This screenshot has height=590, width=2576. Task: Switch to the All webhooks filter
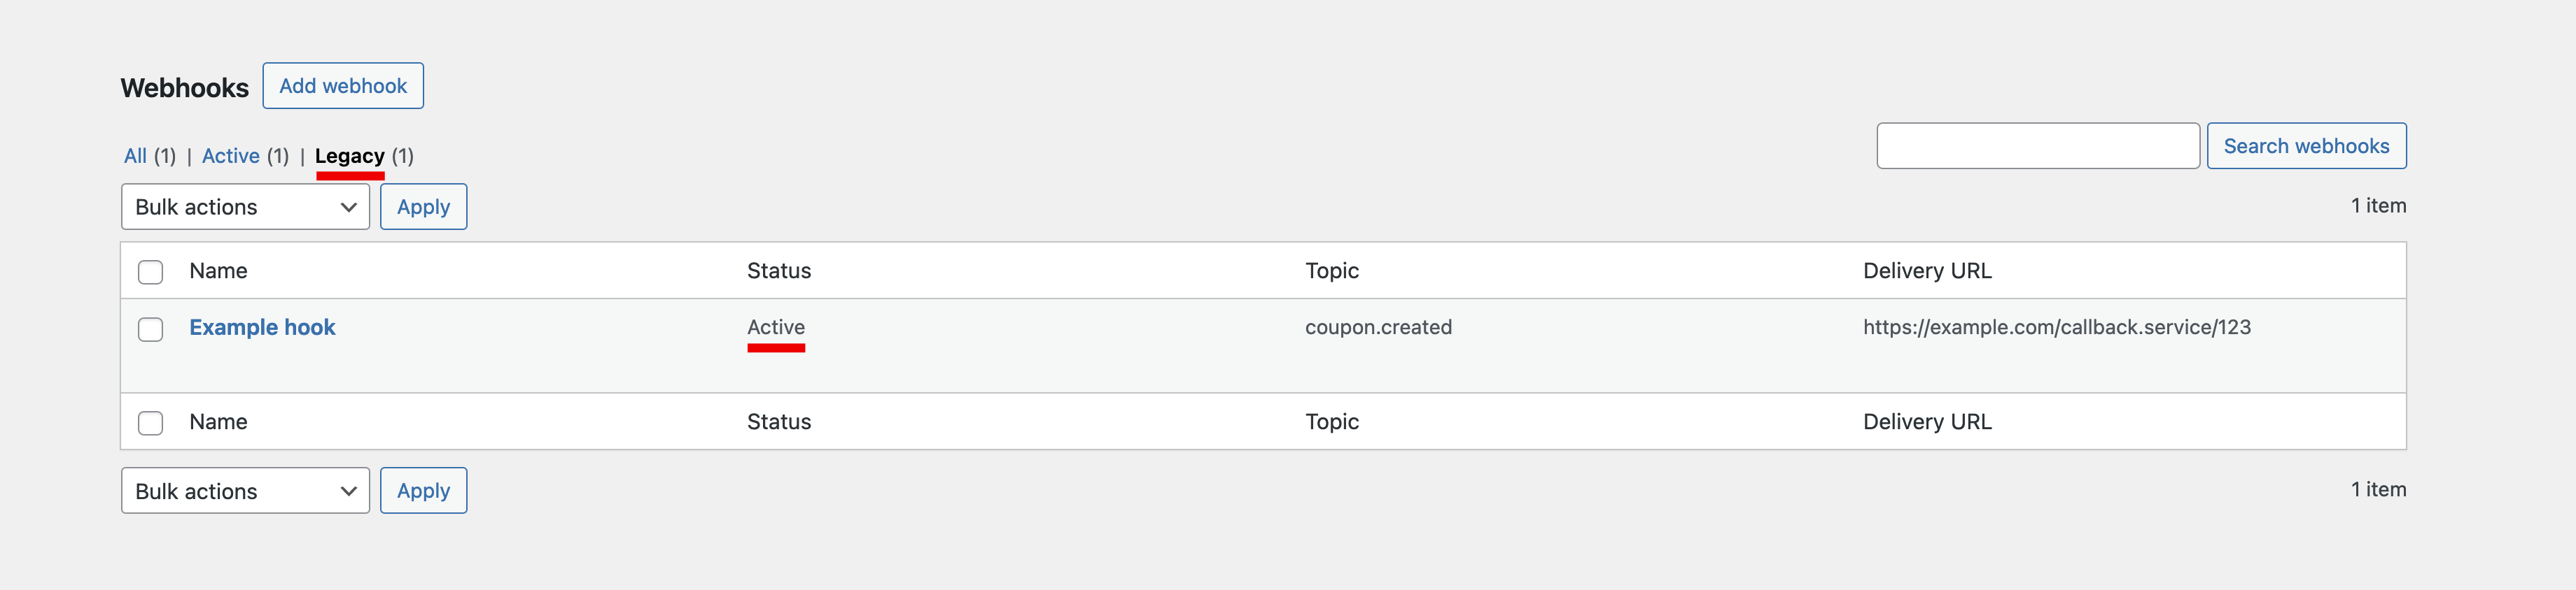[x=136, y=156]
